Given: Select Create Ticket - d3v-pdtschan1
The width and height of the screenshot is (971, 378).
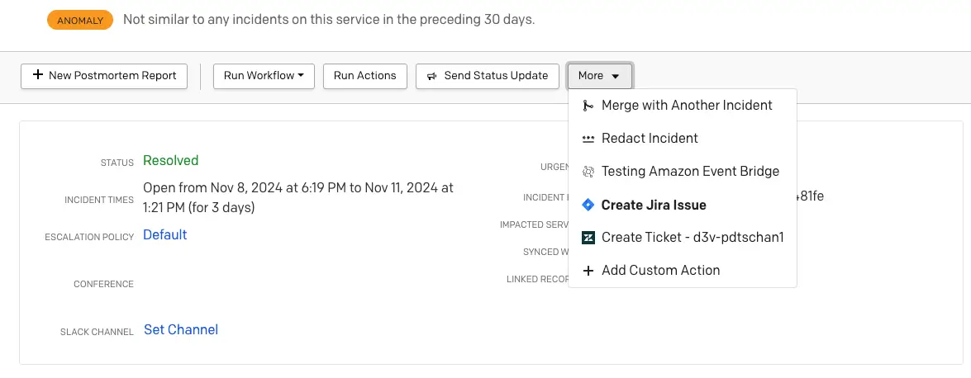Looking at the screenshot, I should point(693,238).
